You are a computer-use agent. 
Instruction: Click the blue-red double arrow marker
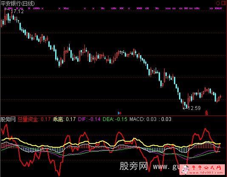120,113
